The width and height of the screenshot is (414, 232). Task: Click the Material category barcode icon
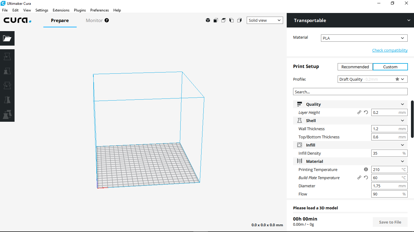tap(299, 161)
